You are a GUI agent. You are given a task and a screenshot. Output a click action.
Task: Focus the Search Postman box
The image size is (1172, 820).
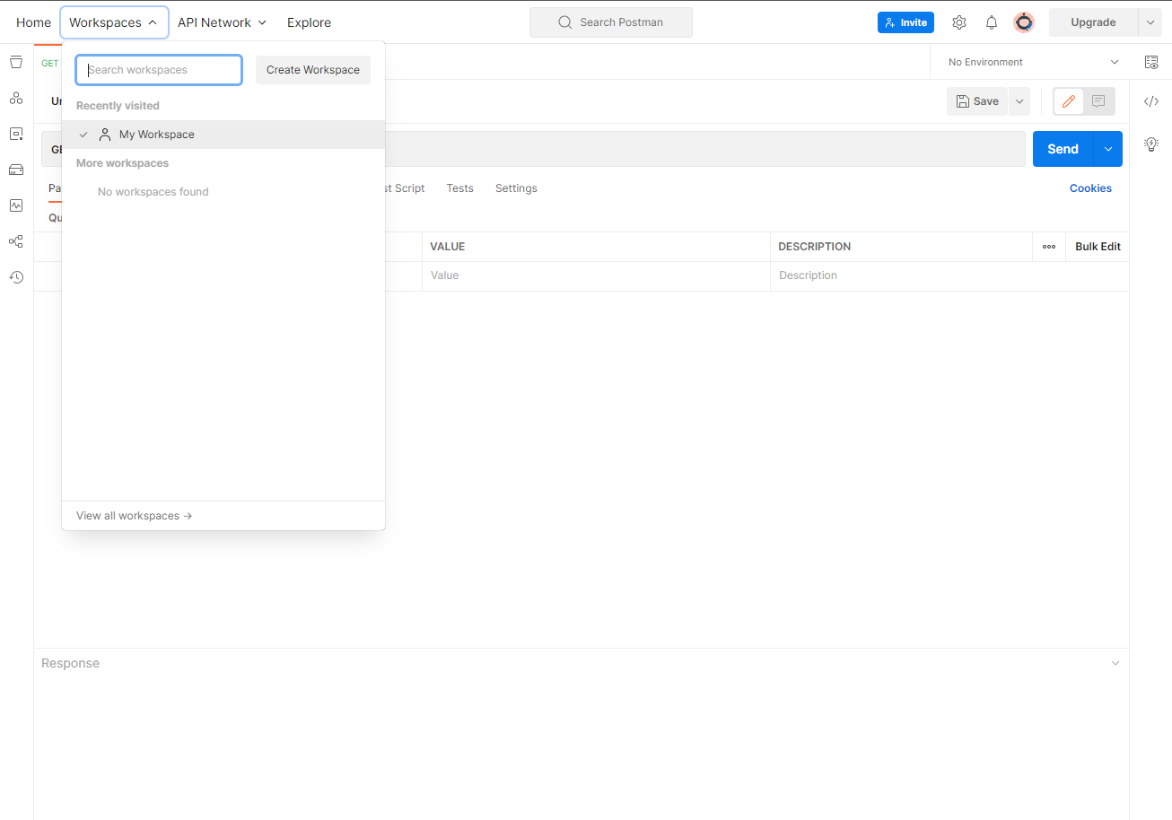point(611,22)
